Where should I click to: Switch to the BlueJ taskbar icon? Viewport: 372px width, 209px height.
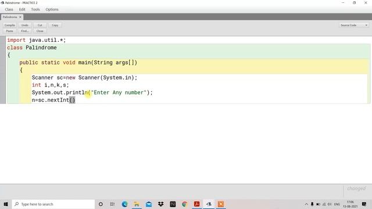tap(209, 204)
